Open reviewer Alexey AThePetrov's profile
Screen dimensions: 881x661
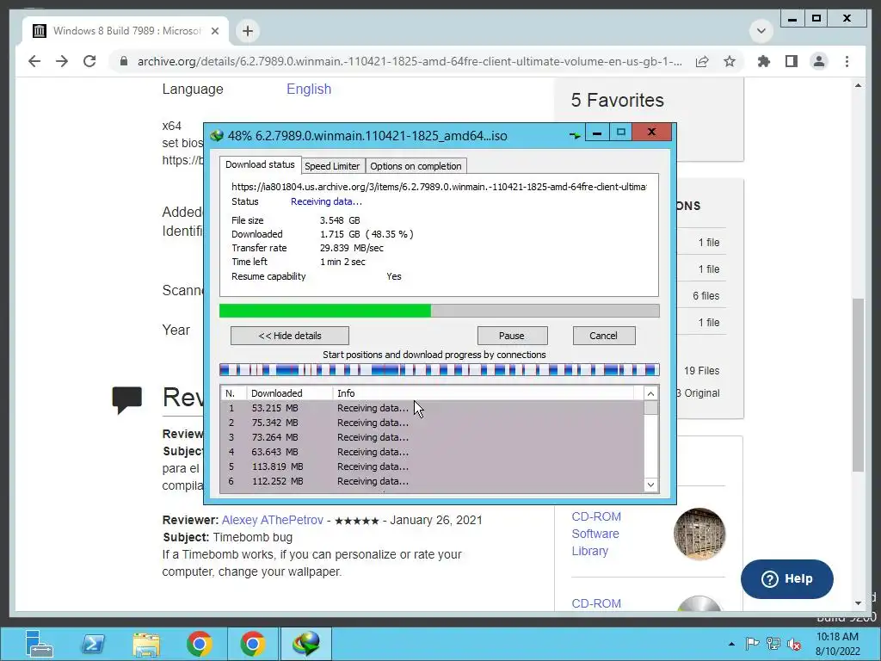pos(273,520)
